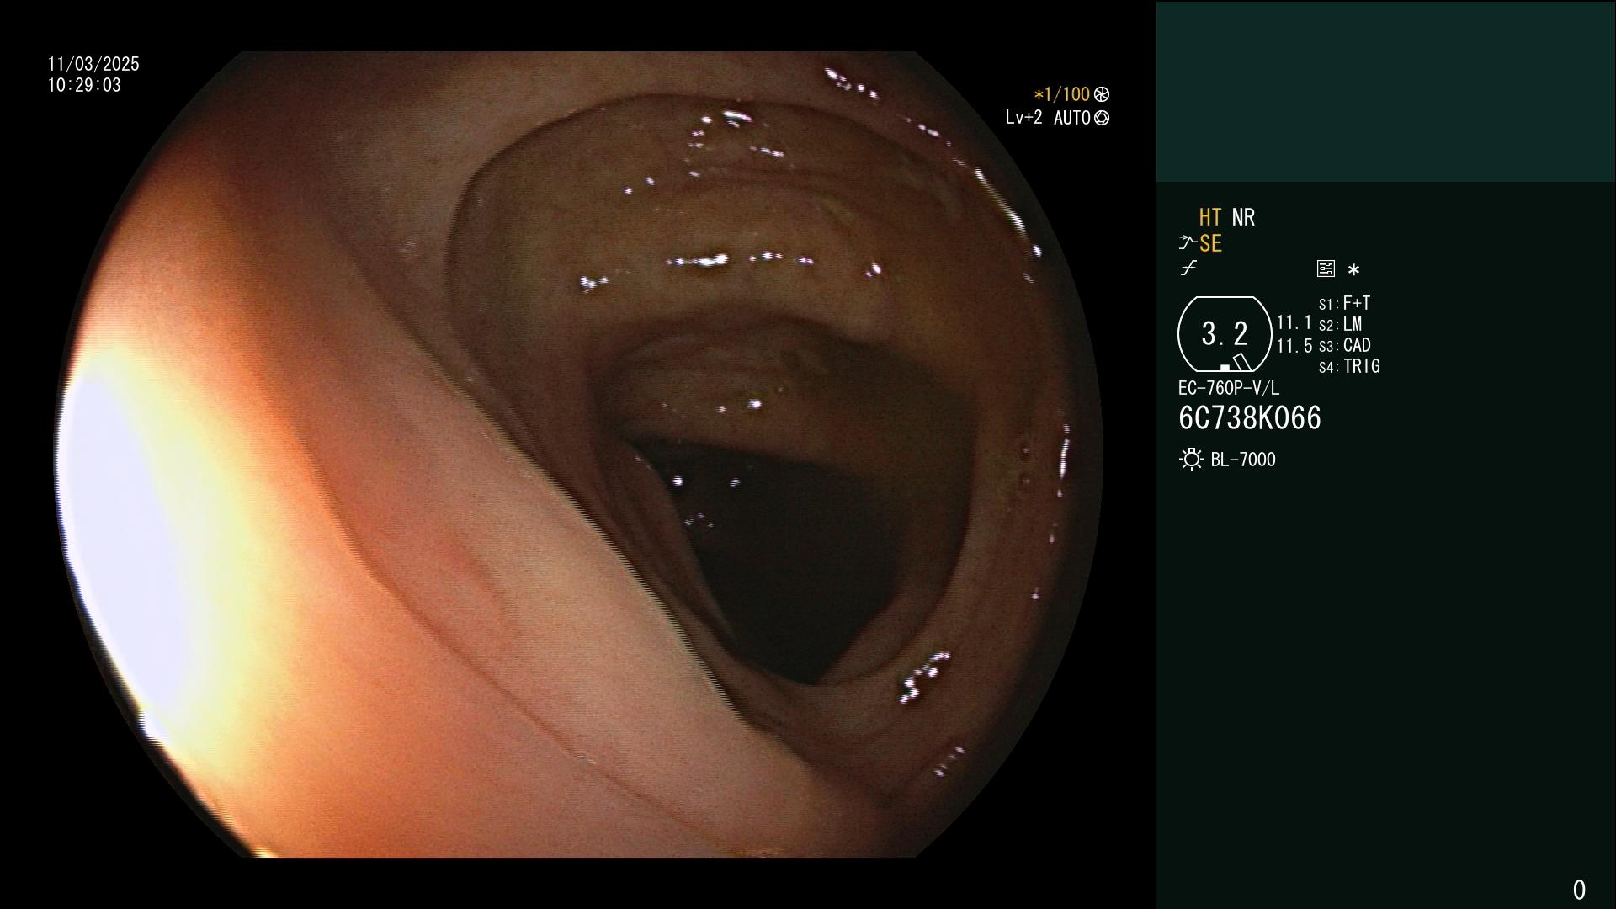Click the SE emphasis label
1616x909 pixels.
pyautogui.click(x=1210, y=243)
